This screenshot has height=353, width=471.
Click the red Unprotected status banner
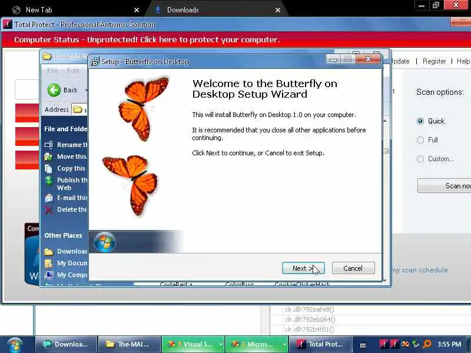236,39
